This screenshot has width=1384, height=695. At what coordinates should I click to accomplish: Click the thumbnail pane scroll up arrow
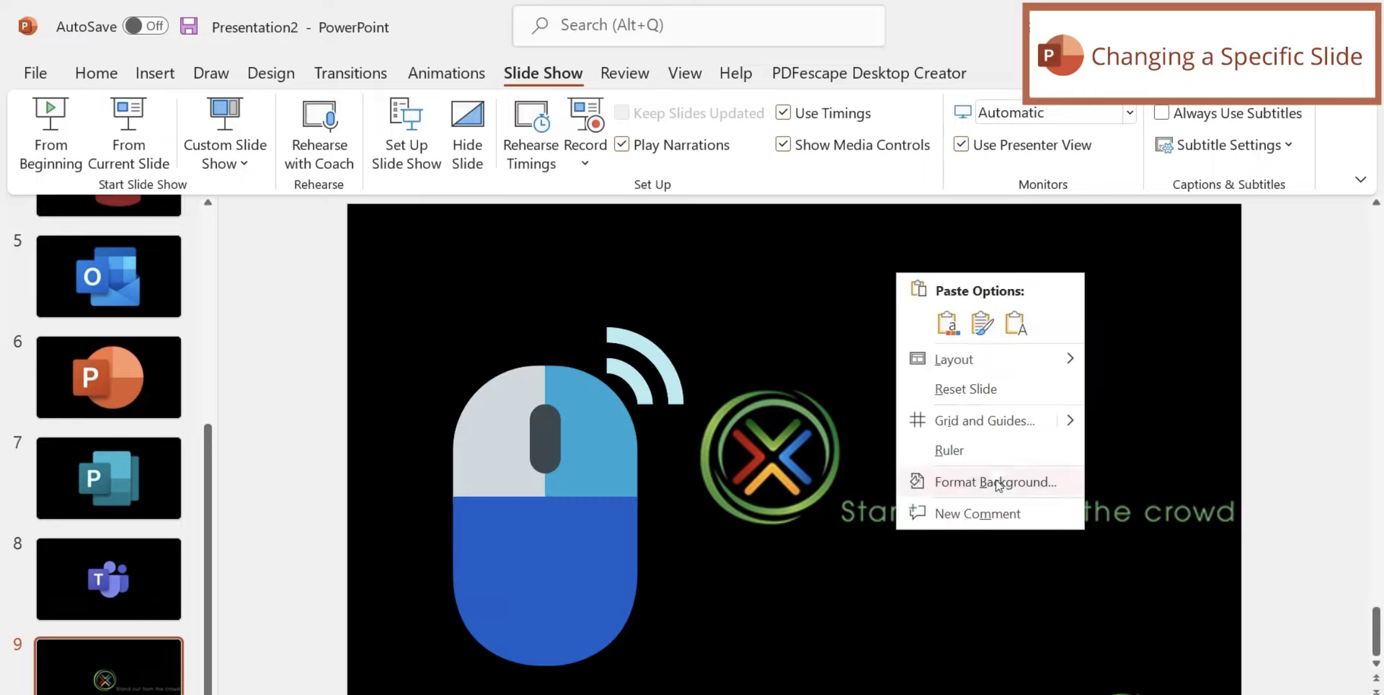tap(208, 202)
